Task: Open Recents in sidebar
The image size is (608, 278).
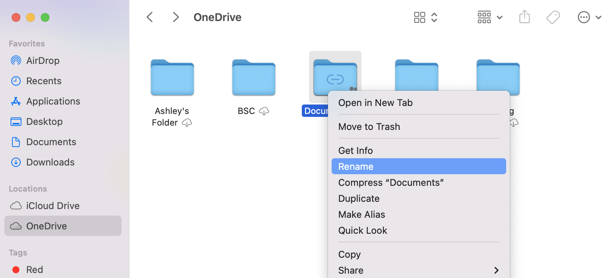Action: tap(44, 81)
